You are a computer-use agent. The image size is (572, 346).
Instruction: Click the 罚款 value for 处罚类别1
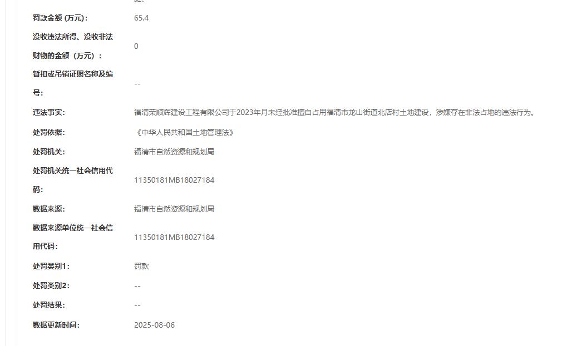click(141, 266)
